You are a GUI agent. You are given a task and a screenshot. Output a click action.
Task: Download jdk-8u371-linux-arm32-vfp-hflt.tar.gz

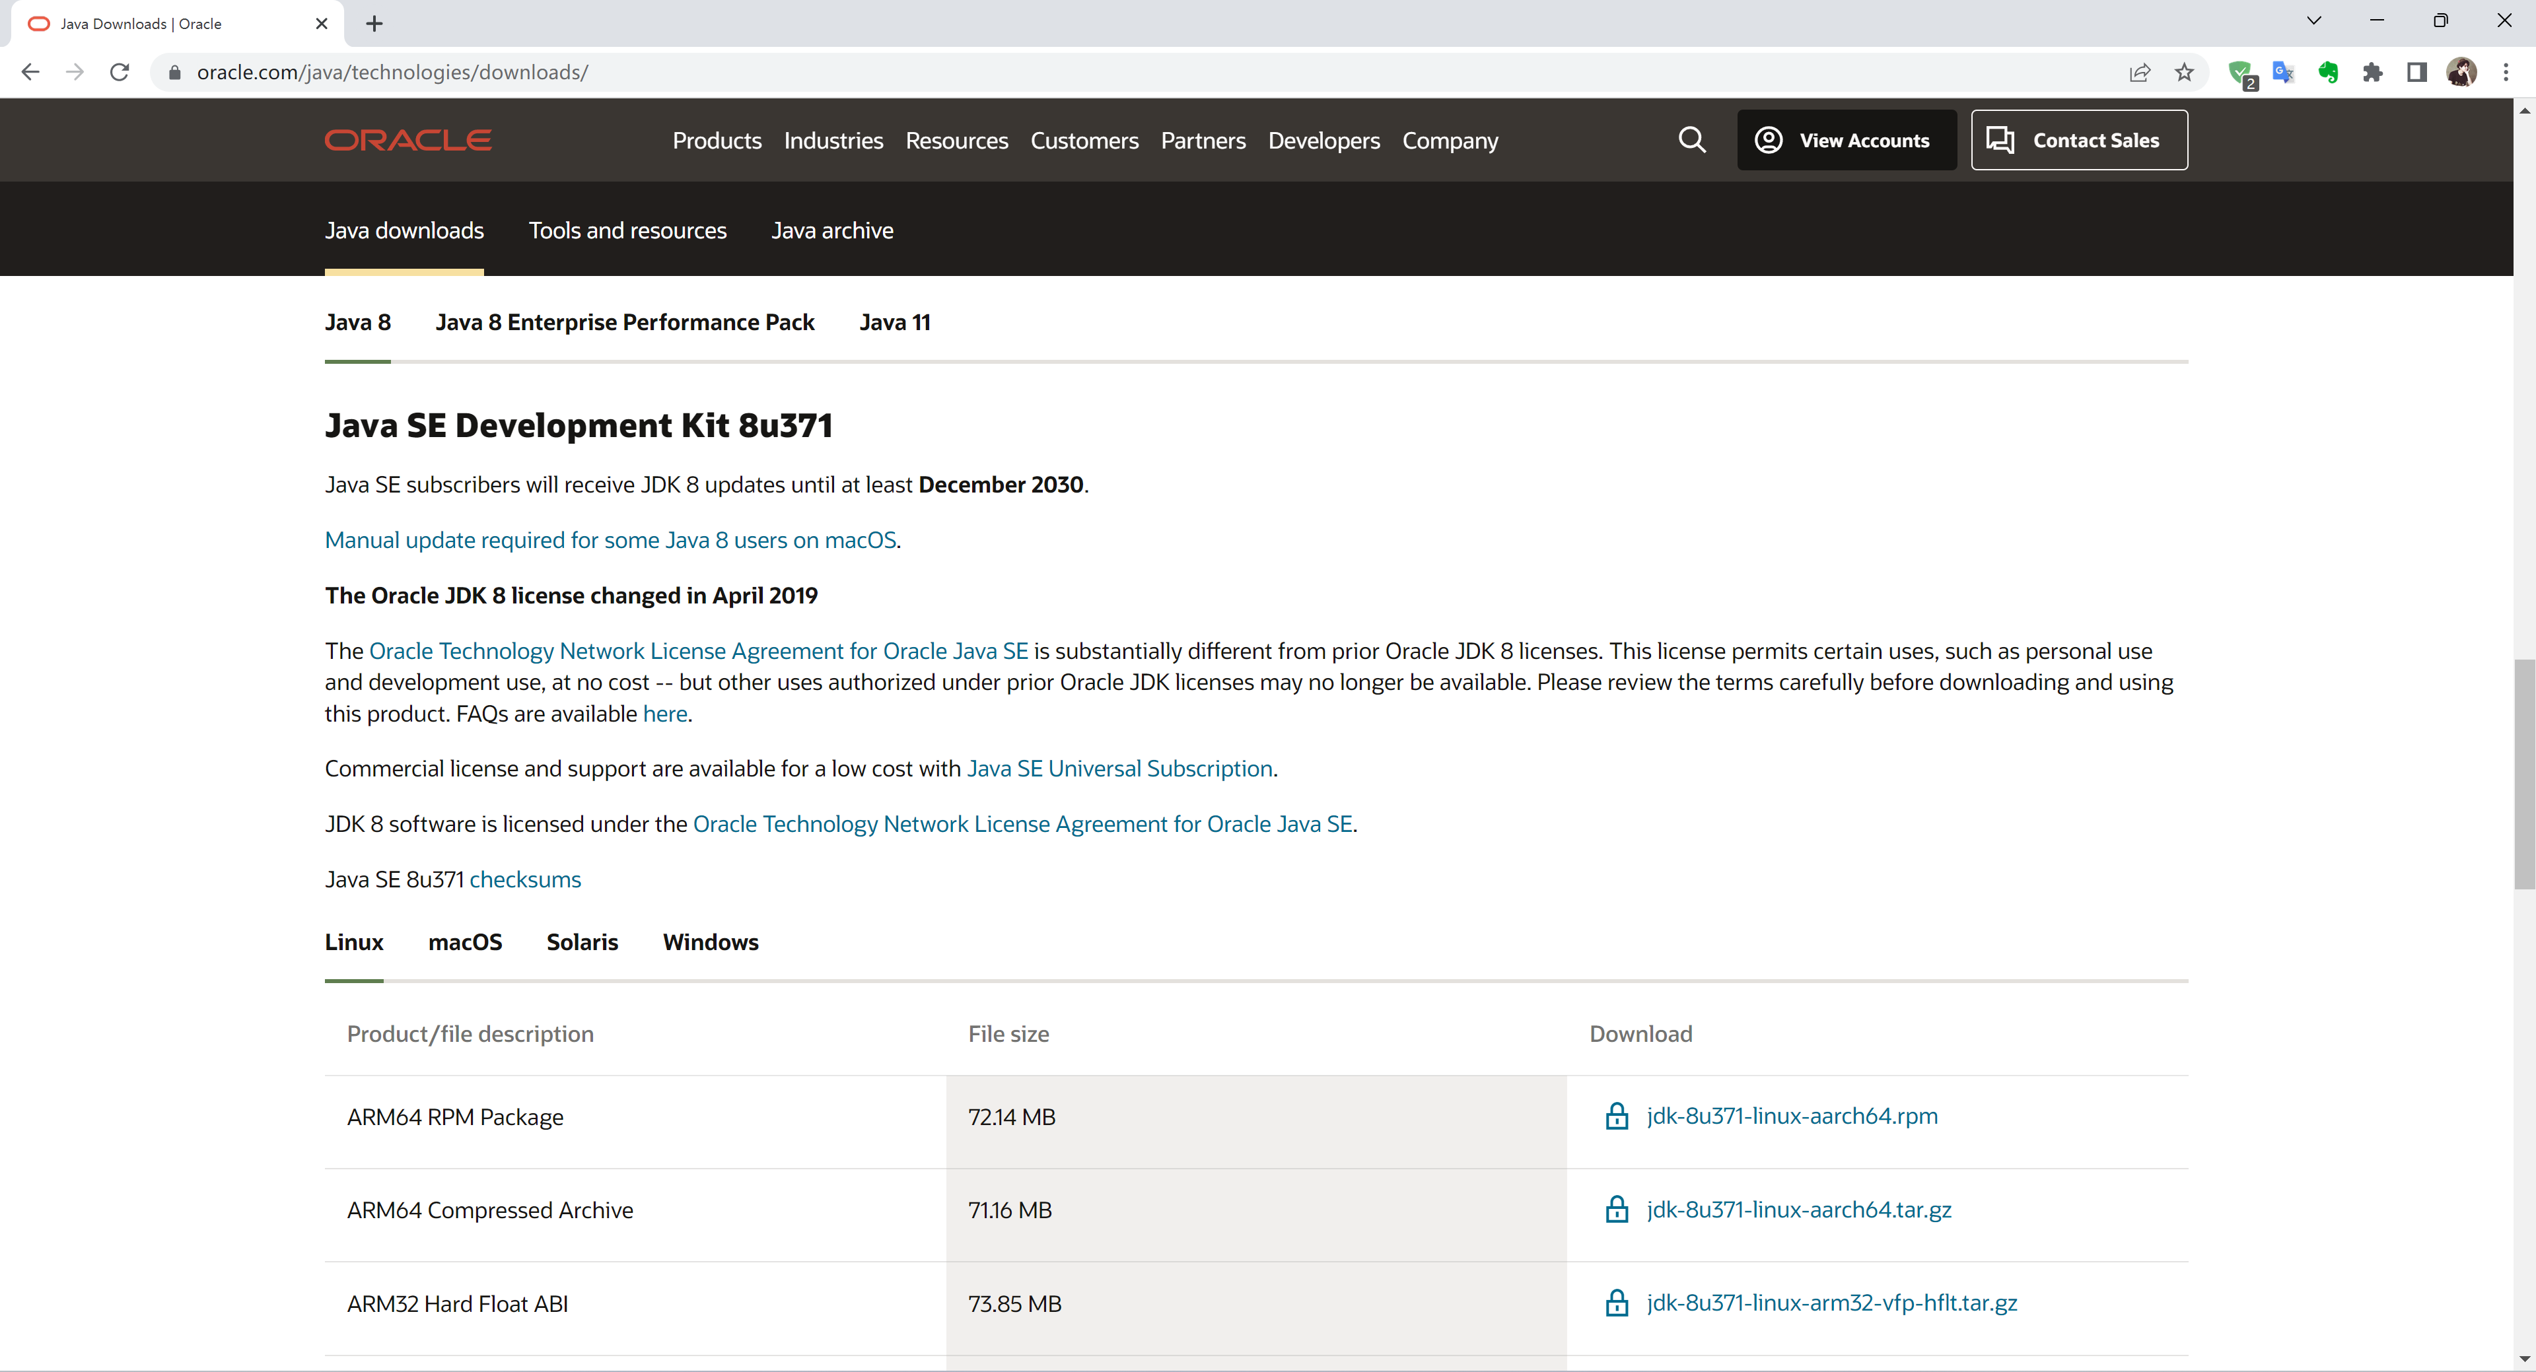click(1831, 1303)
